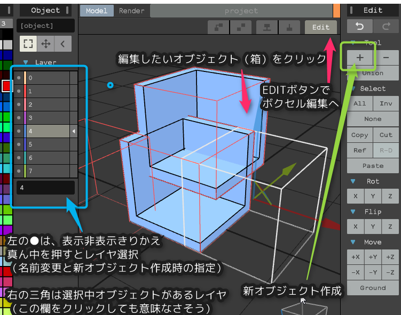Pick the light gray palette swatch

click(x=7, y=44)
